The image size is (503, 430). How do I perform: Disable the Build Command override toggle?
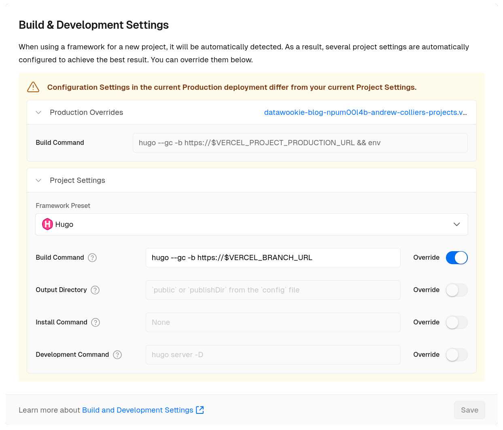tap(456, 258)
